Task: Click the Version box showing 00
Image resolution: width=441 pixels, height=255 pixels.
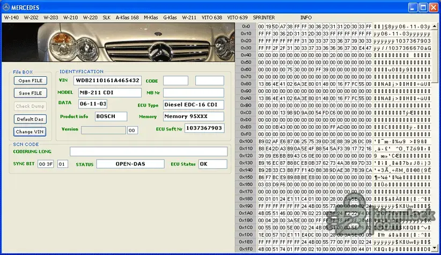Action: [133, 130]
